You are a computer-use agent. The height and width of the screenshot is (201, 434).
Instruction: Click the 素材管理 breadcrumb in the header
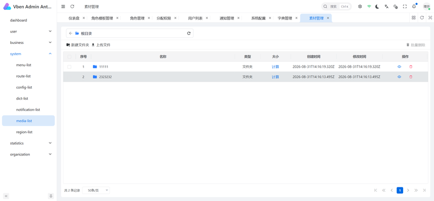tap(92, 7)
